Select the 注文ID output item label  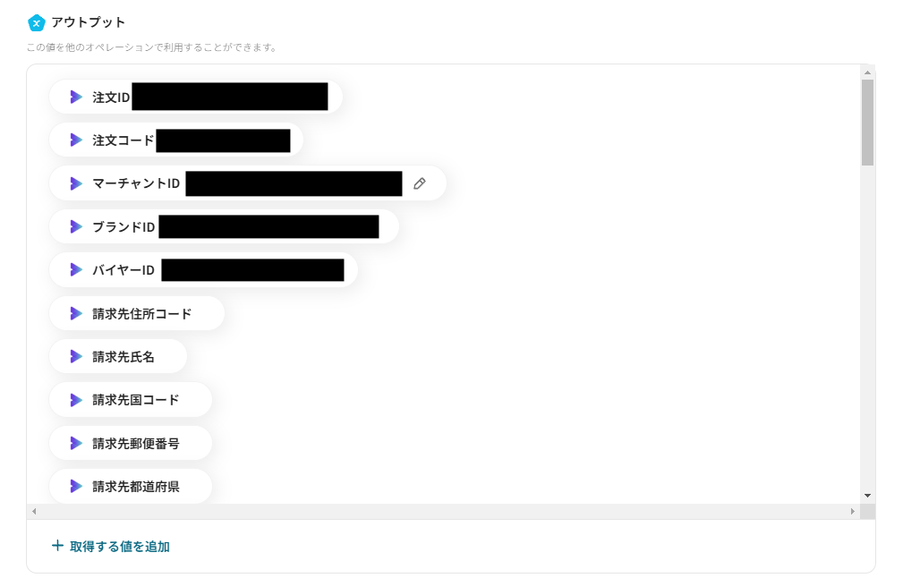111,98
